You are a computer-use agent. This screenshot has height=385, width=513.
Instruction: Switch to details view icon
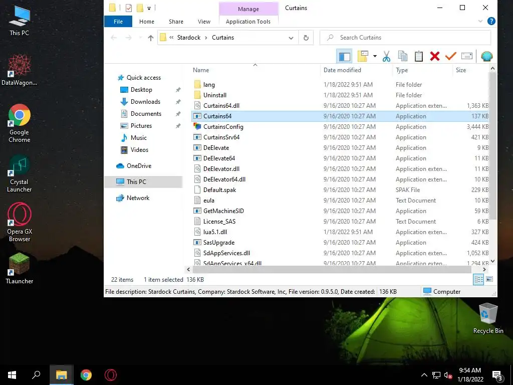[478, 279]
